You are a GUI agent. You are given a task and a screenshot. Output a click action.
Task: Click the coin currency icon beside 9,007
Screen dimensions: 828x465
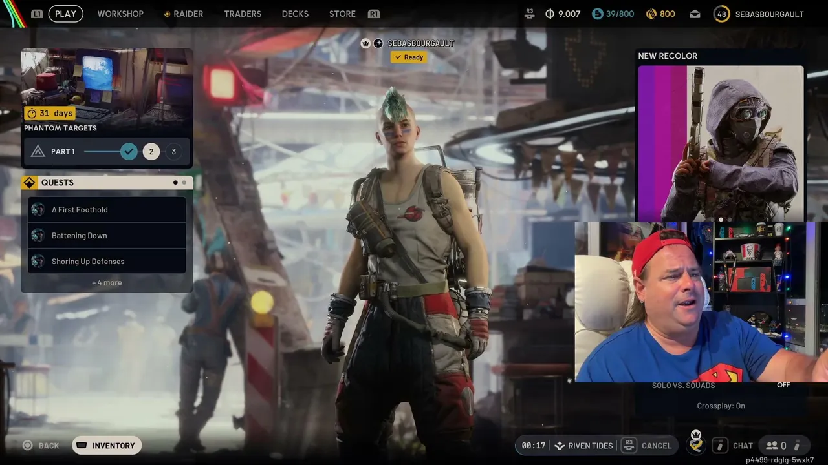tap(550, 14)
